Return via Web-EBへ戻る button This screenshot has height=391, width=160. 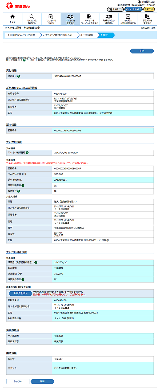[x=133, y=9]
